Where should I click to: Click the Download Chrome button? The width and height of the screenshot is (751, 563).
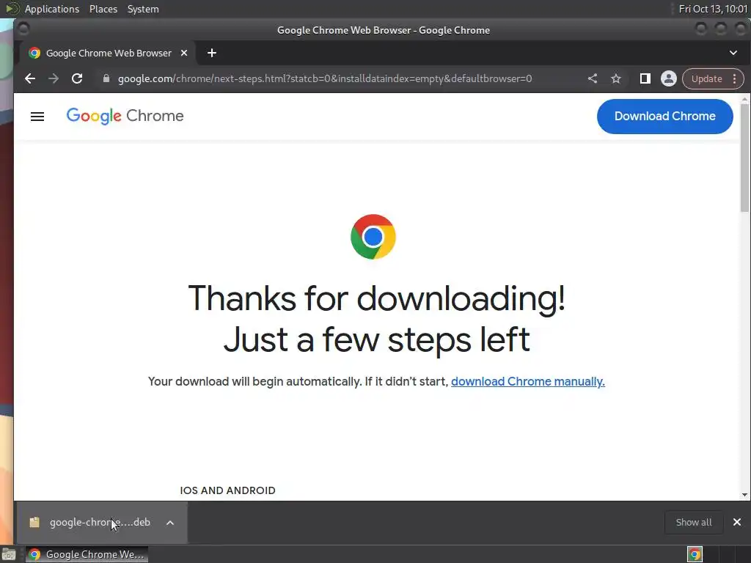pos(664,117)
